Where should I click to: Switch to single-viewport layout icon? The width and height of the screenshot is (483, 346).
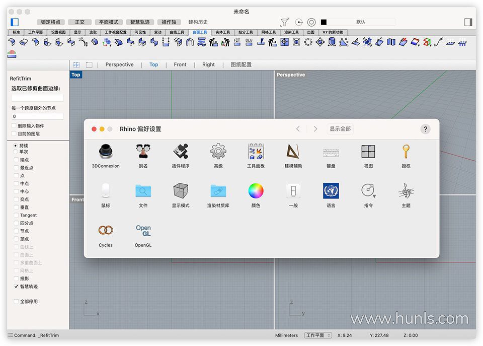89,65
